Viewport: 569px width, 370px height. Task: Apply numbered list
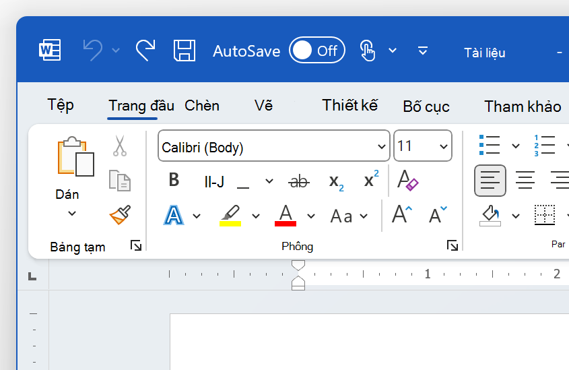point(544,146)
